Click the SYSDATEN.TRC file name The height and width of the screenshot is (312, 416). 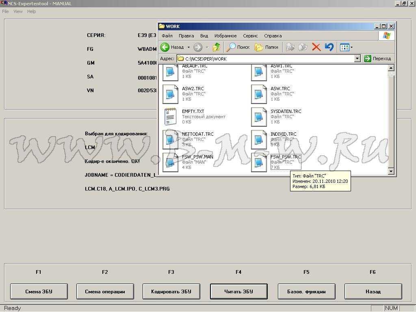tap(286, 111)
